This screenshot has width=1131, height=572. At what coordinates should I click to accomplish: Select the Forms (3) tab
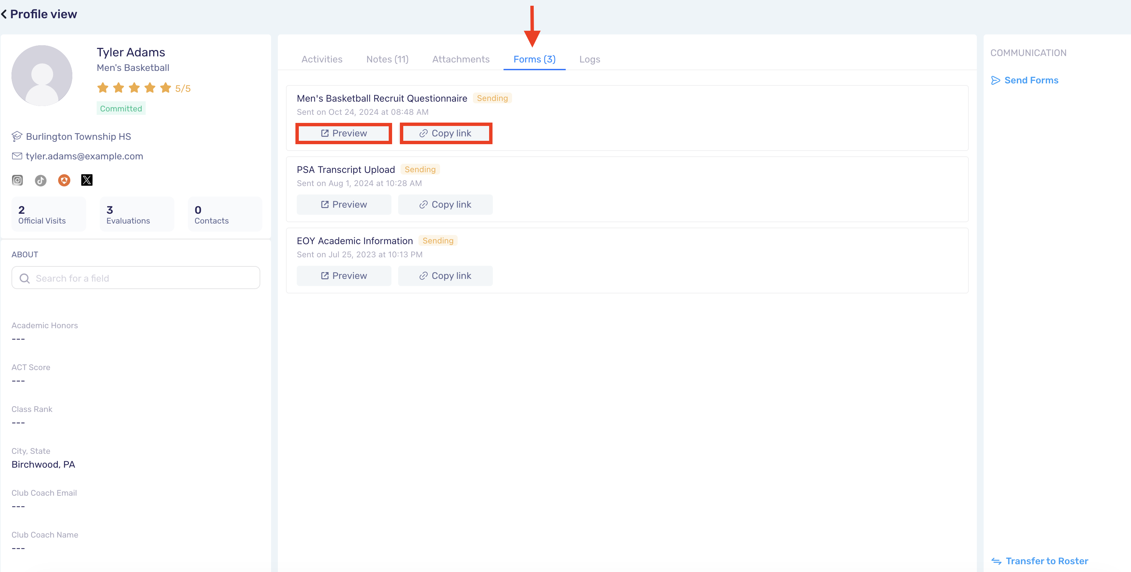[534, 59]
